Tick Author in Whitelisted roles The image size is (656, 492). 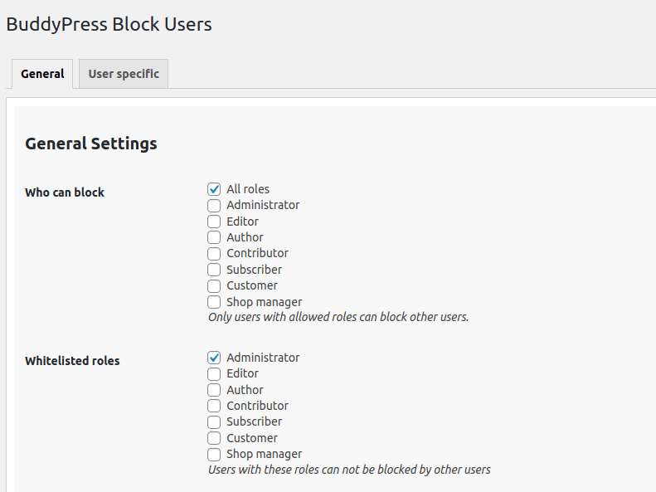(x=214, y=390)
